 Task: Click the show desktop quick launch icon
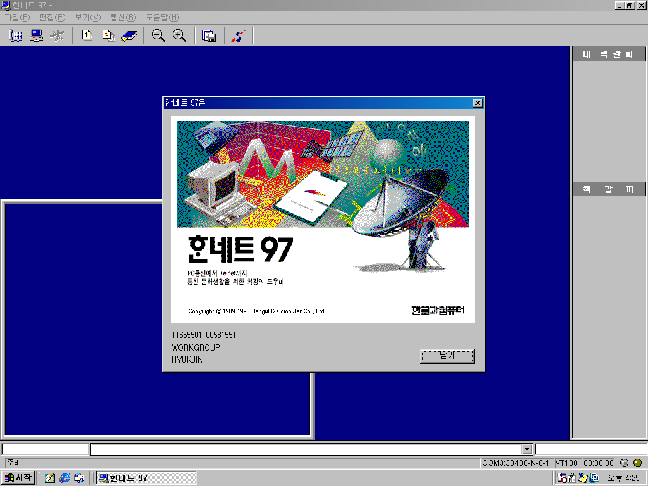[79, 478]
